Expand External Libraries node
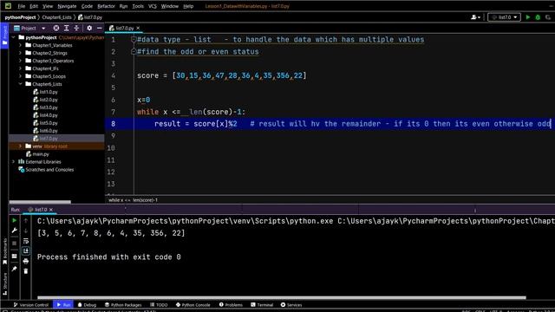The image size is (555, 312). (14, 162)
